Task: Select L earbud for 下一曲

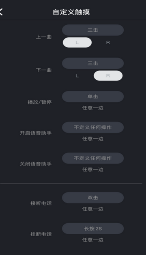Action: [77, 76]
